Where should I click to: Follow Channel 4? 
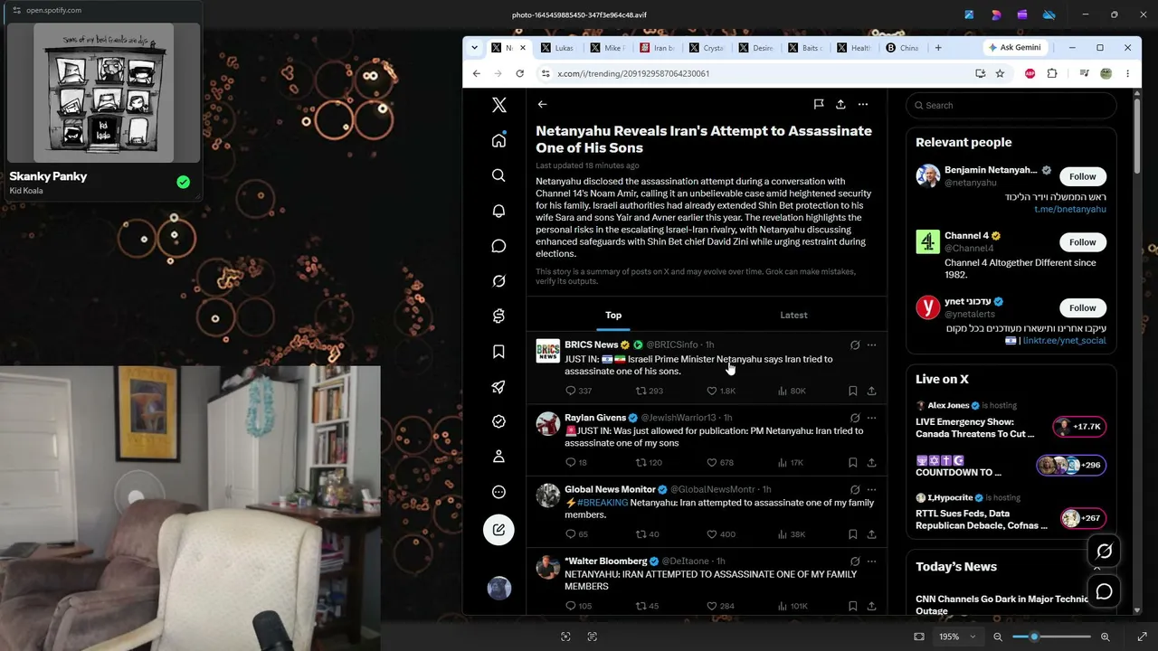[x=1082, y=242]
